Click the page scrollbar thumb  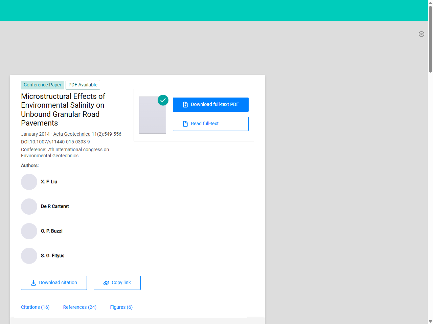[430, 39]
